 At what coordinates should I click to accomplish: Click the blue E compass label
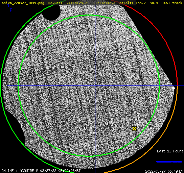click(x=11, y=10)
